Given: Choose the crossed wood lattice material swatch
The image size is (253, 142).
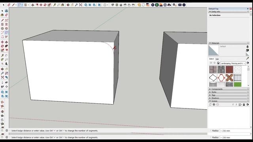Looking at the screenshot, I should [229, 78].
